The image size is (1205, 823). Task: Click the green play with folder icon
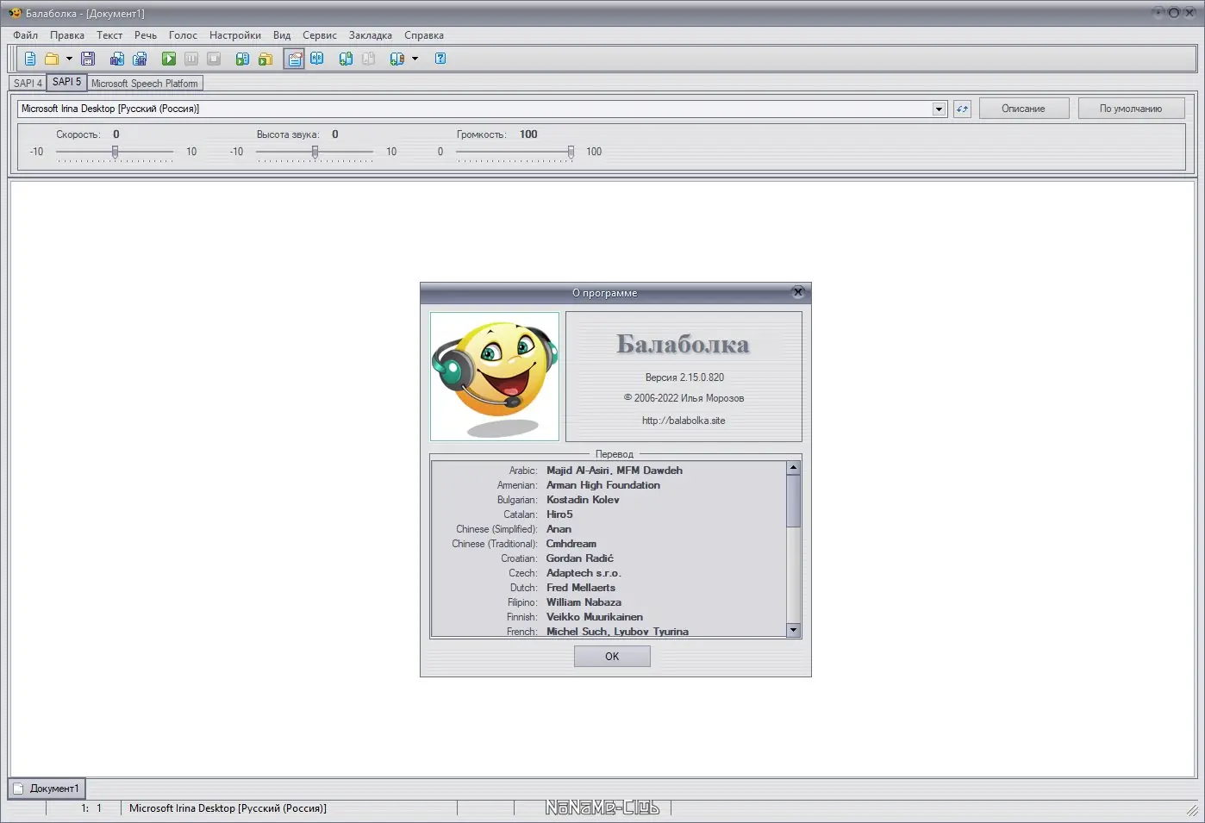(265, 59)
